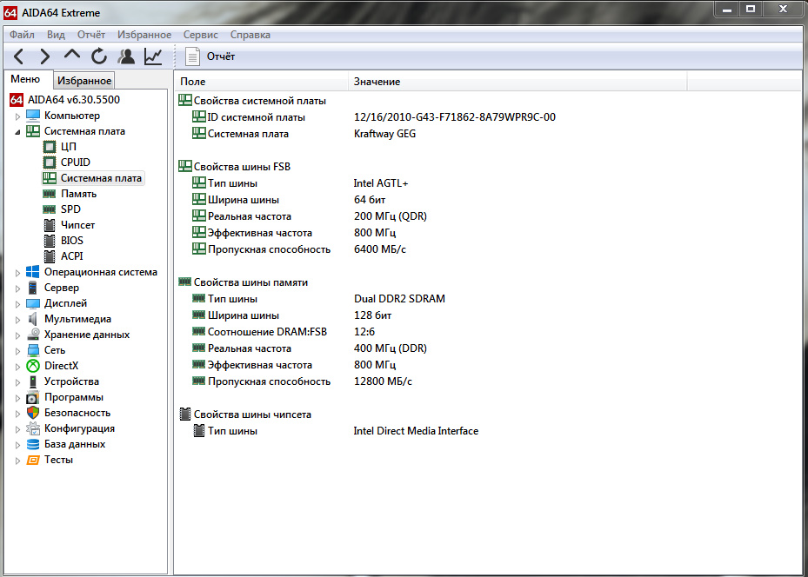808x577 pixels.
Task: Open the graph chart toolbar icon
Action: coord(153,56)
